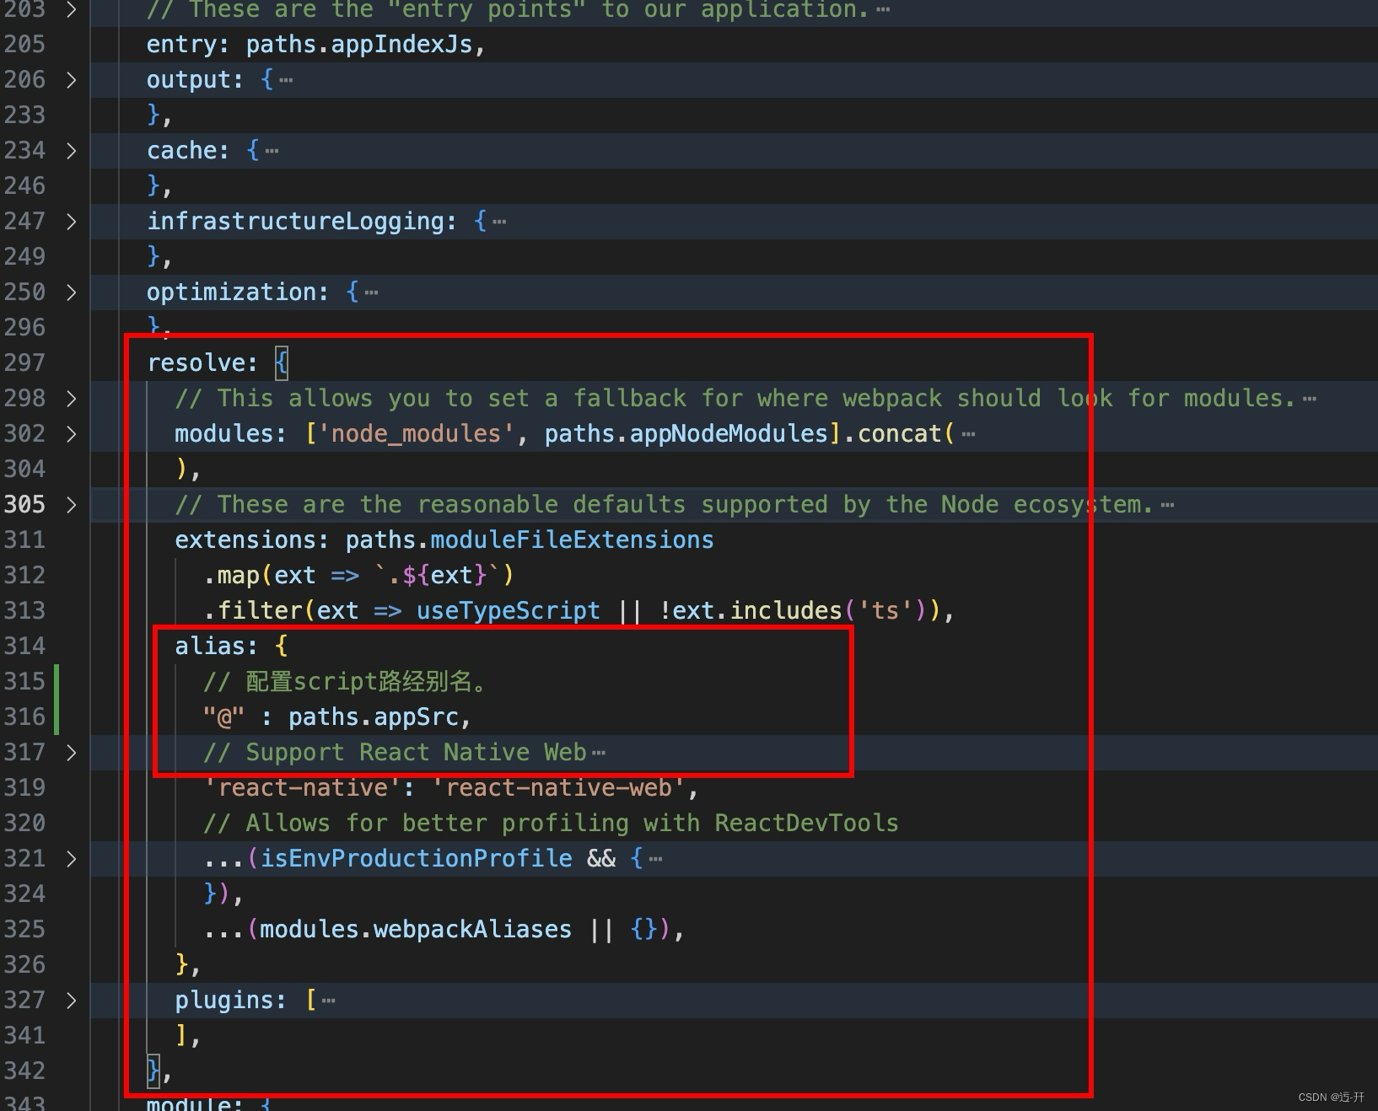Unfold the isEnvProductionProfile block at line 321
The image size is (1378, 1111).
click(x=71, y=859)
